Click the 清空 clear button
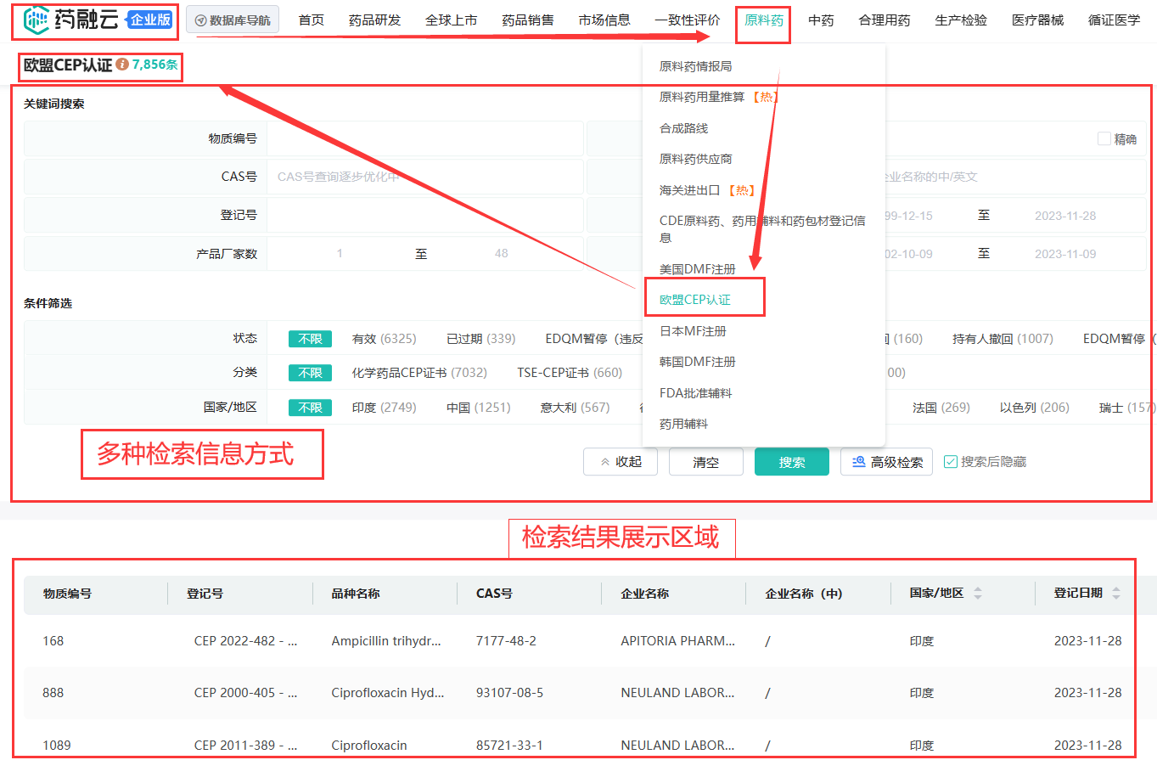This screenshot has height=760, width=1157. point(705,462)
